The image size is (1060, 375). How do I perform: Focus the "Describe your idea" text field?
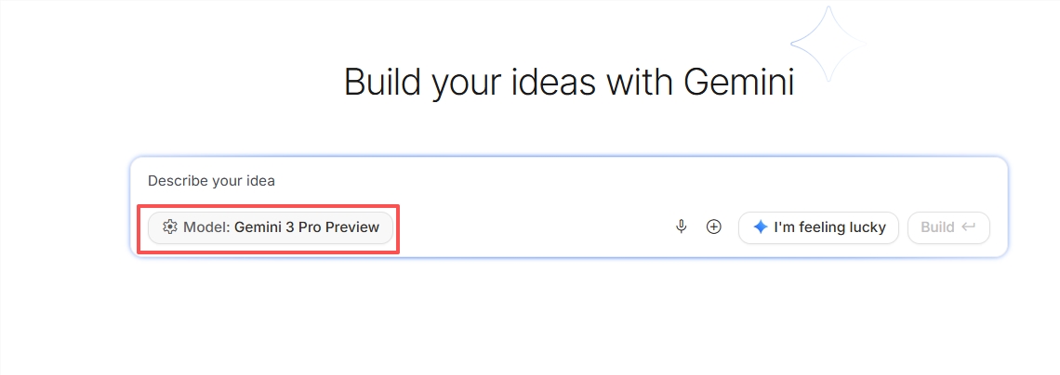click(567, 181)
